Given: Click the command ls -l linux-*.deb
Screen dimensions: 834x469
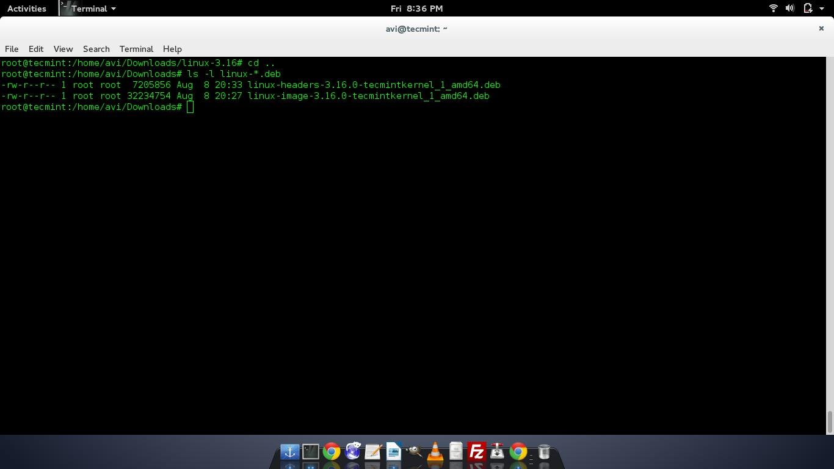Looking at the screenshot, I should point(234,74).
